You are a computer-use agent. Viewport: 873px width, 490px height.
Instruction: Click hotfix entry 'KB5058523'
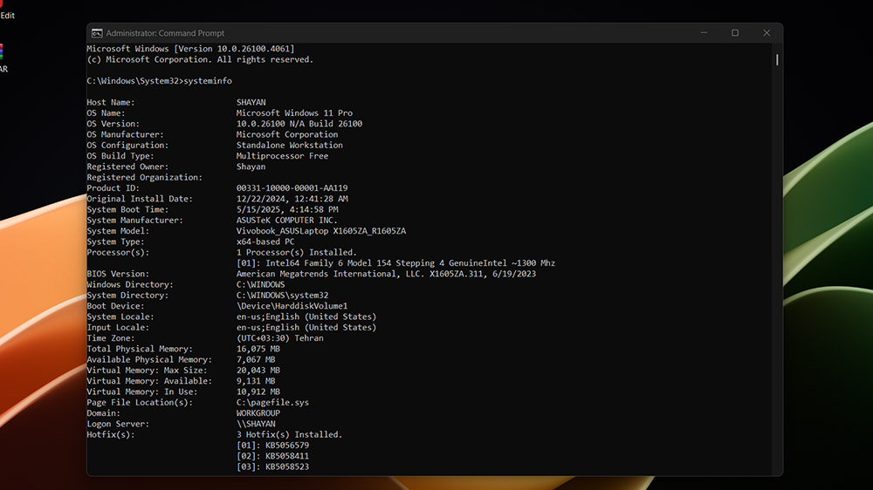point(287,466)
